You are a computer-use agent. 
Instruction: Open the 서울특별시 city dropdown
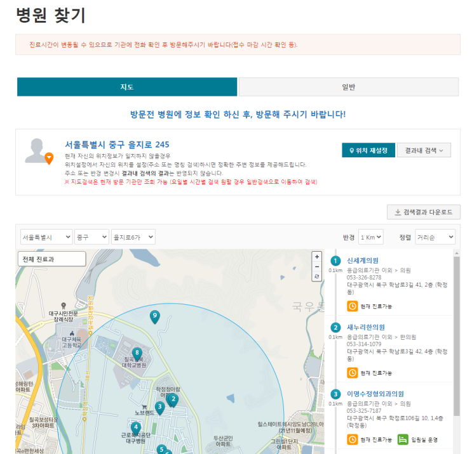point(46,237)
